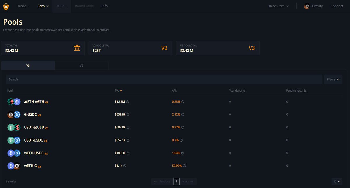Click the APR column header
Image resolution: width=350 pixels, height=188 pixels.
[174, 91]
